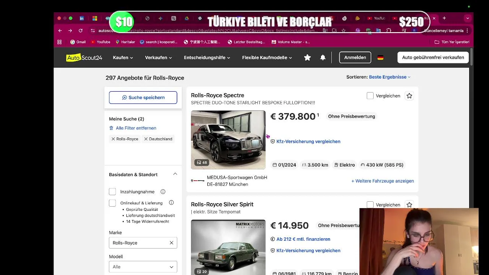Viewport: 489px width, 275px height.
Task: Open the Rolls-Royce Spectre listing title
Action: point(217,95)
